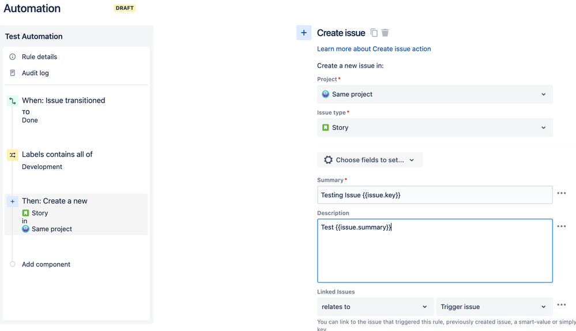Click the project avatar beside Same project in sidebar
The height and width of the screenshot is (331, 576).
click(x=25, y=229)
